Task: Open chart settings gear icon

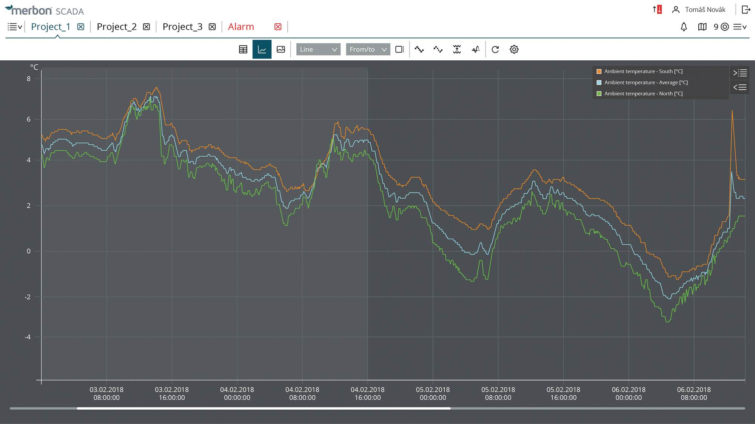Action: click(x=514, y=49)
